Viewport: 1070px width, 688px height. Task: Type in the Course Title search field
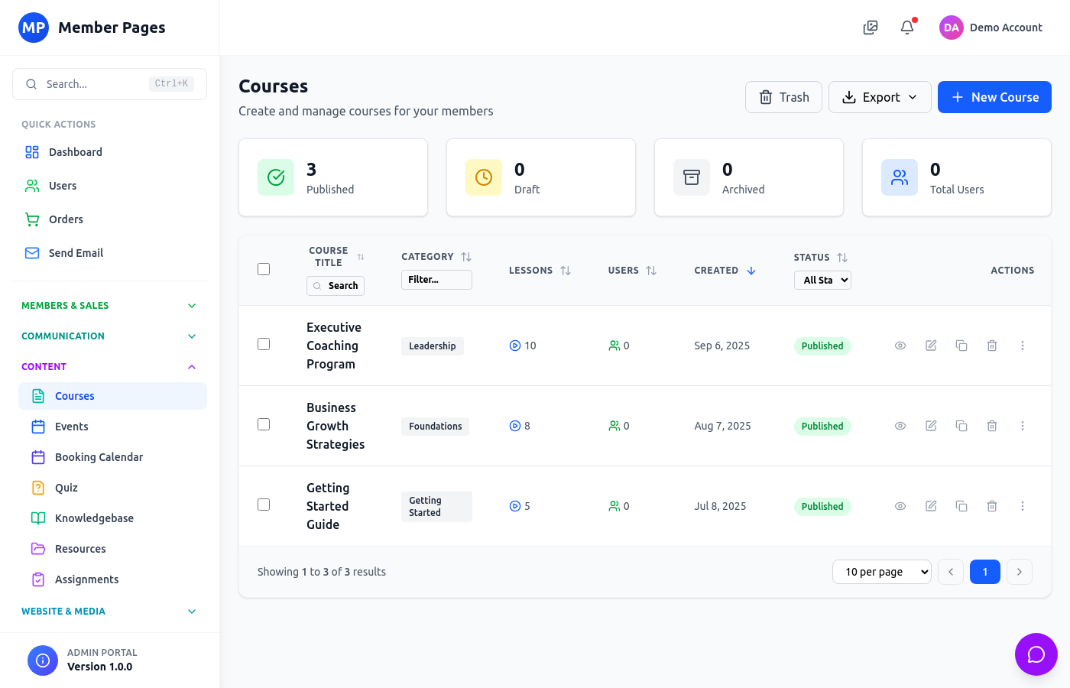[x=336, y=285]
